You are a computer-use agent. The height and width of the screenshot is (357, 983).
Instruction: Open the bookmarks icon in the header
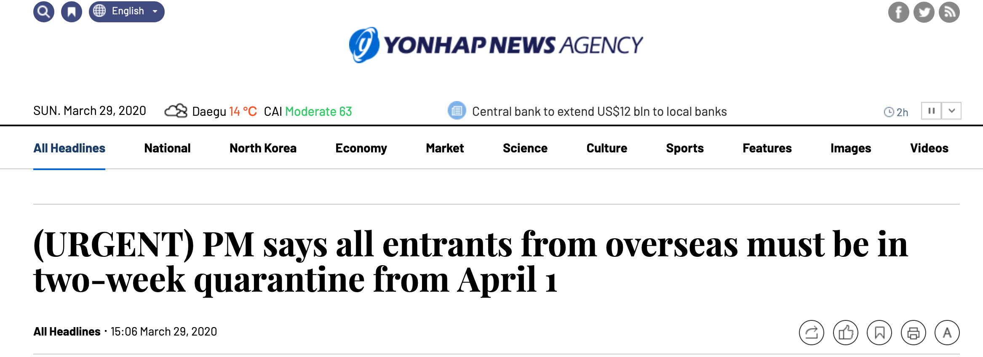(72, 12)
